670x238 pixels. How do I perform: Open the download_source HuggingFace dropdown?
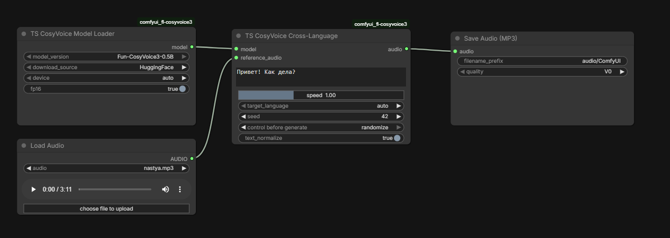click(106, 67)
